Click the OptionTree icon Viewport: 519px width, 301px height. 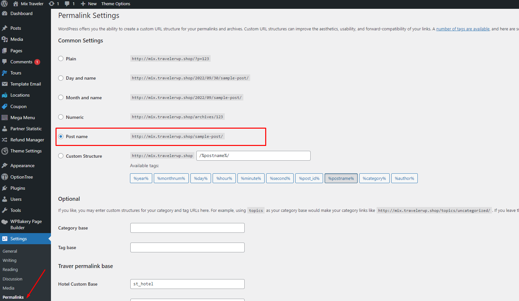coord(5,177)
